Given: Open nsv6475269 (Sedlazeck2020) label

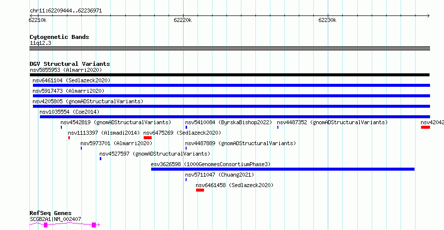Looking at the screenshot, I should [183, 133].
